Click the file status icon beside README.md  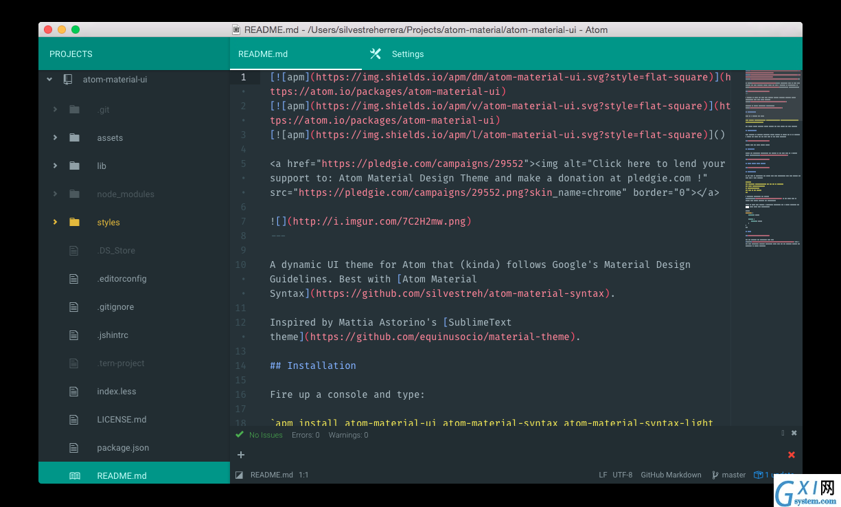pyautogui.click(x=239, y=475)
